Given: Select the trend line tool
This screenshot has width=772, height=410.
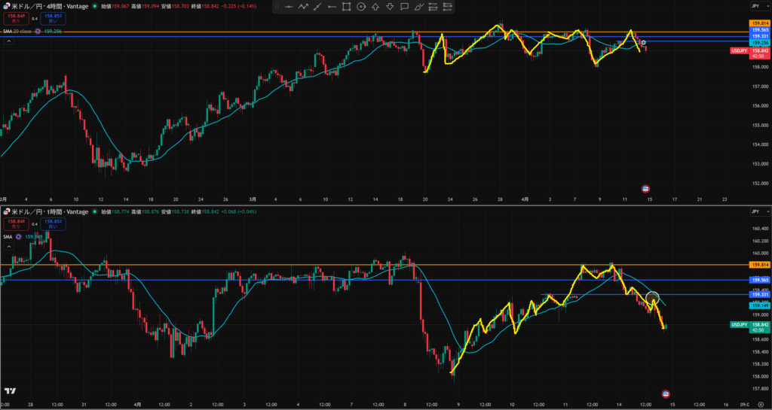Looking at the screenshot, I should pos(317,7).
